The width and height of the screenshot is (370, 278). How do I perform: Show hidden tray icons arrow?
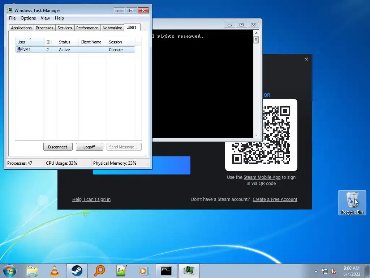pyautogui.click(x=316, y=271)
